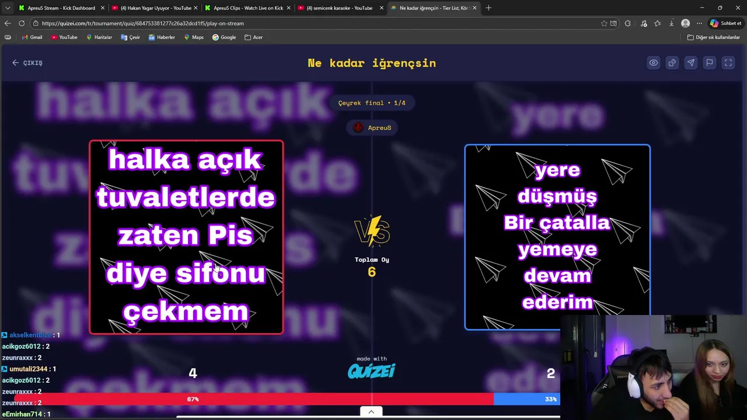This screenshot has width=747, height=420.
Task: Click the umutali2344 chat vote entry
Action: (29, 369)
